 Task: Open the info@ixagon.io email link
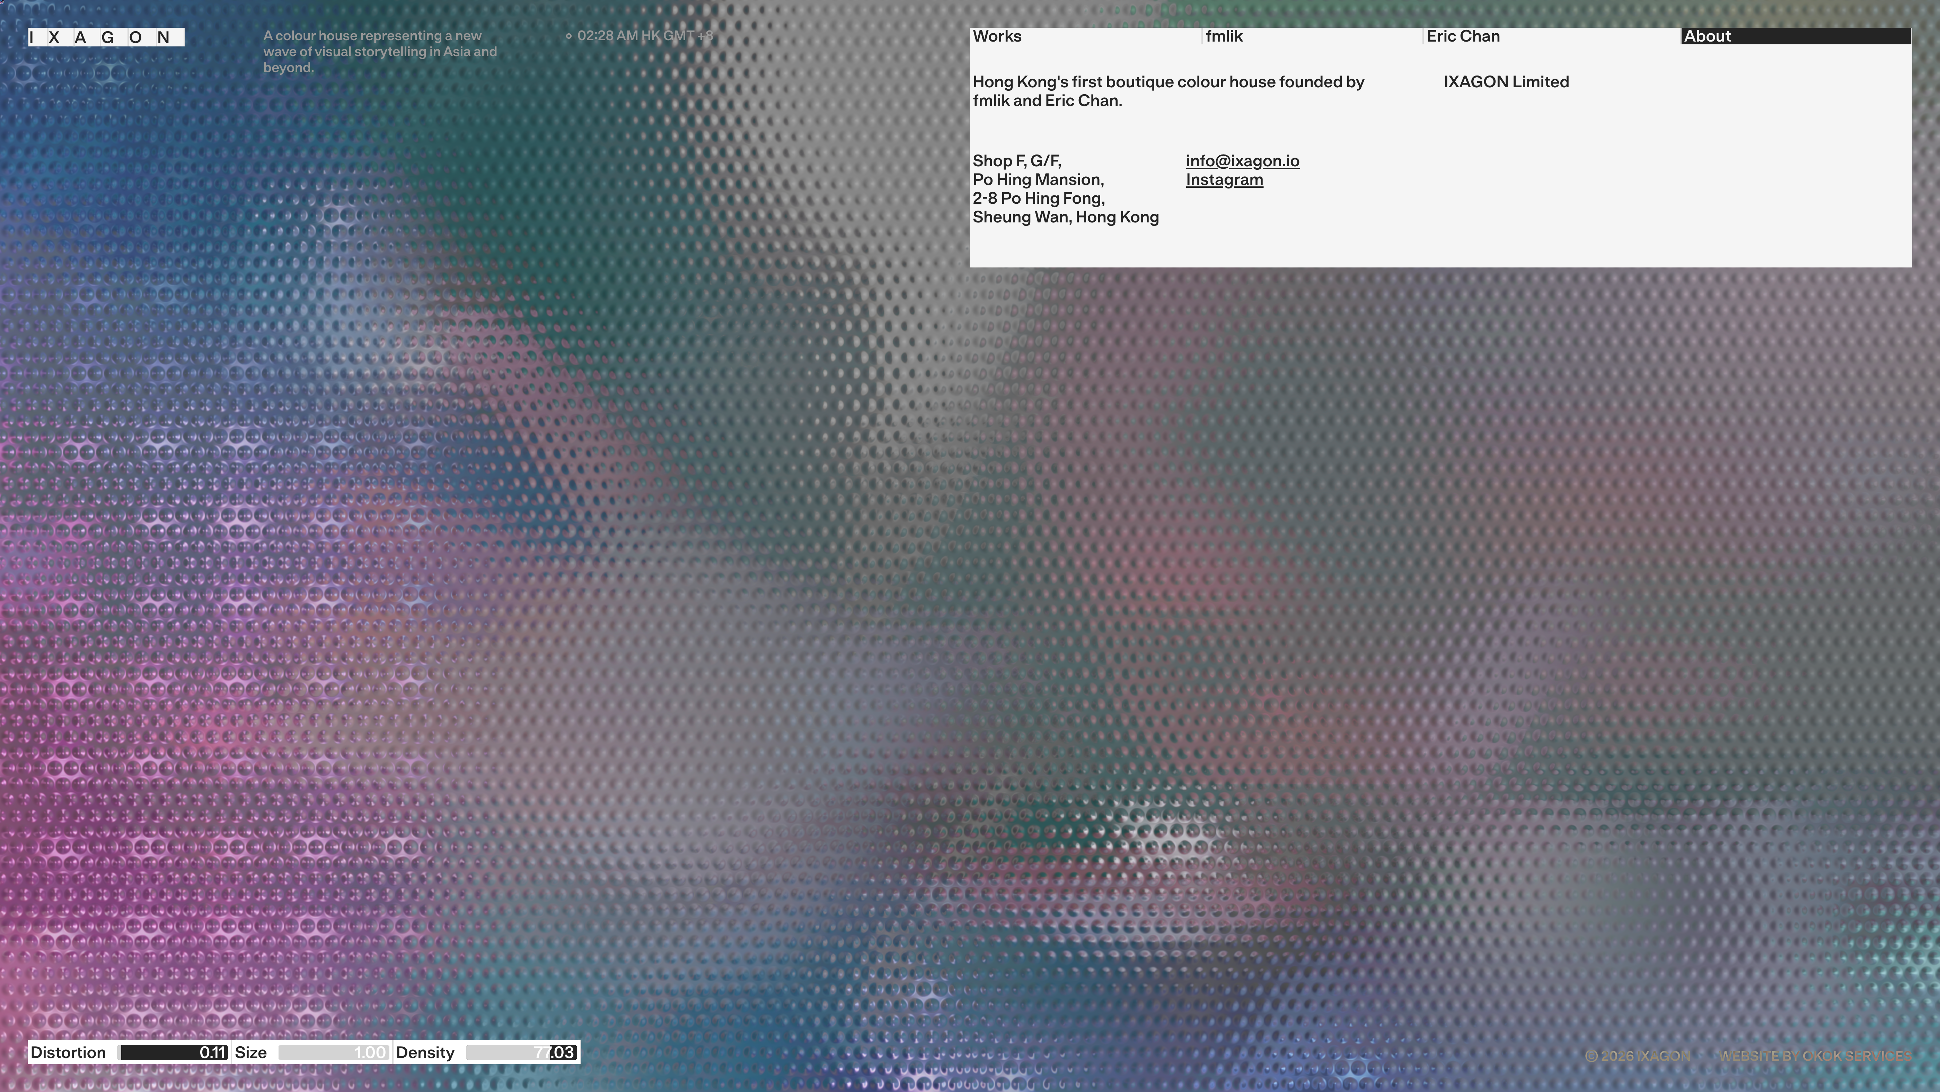pyautogui.click(x=1243, y=161)
